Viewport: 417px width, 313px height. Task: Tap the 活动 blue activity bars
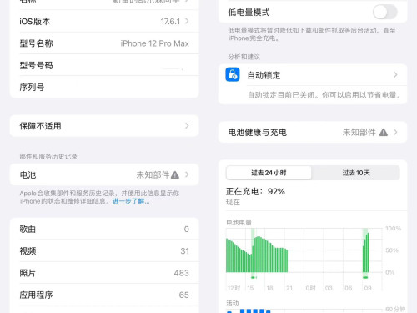pyautogui.click(x=249, y=310)
